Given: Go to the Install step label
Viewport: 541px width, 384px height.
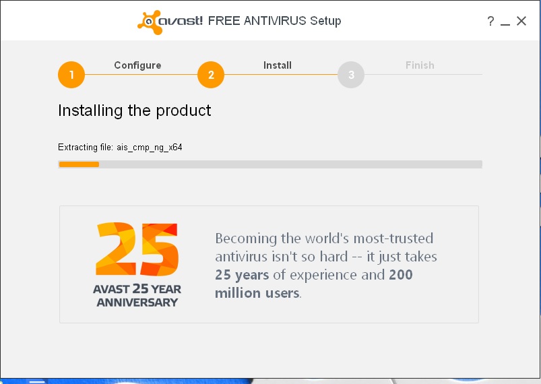Looking at the screenshot, I should point(278,65).
